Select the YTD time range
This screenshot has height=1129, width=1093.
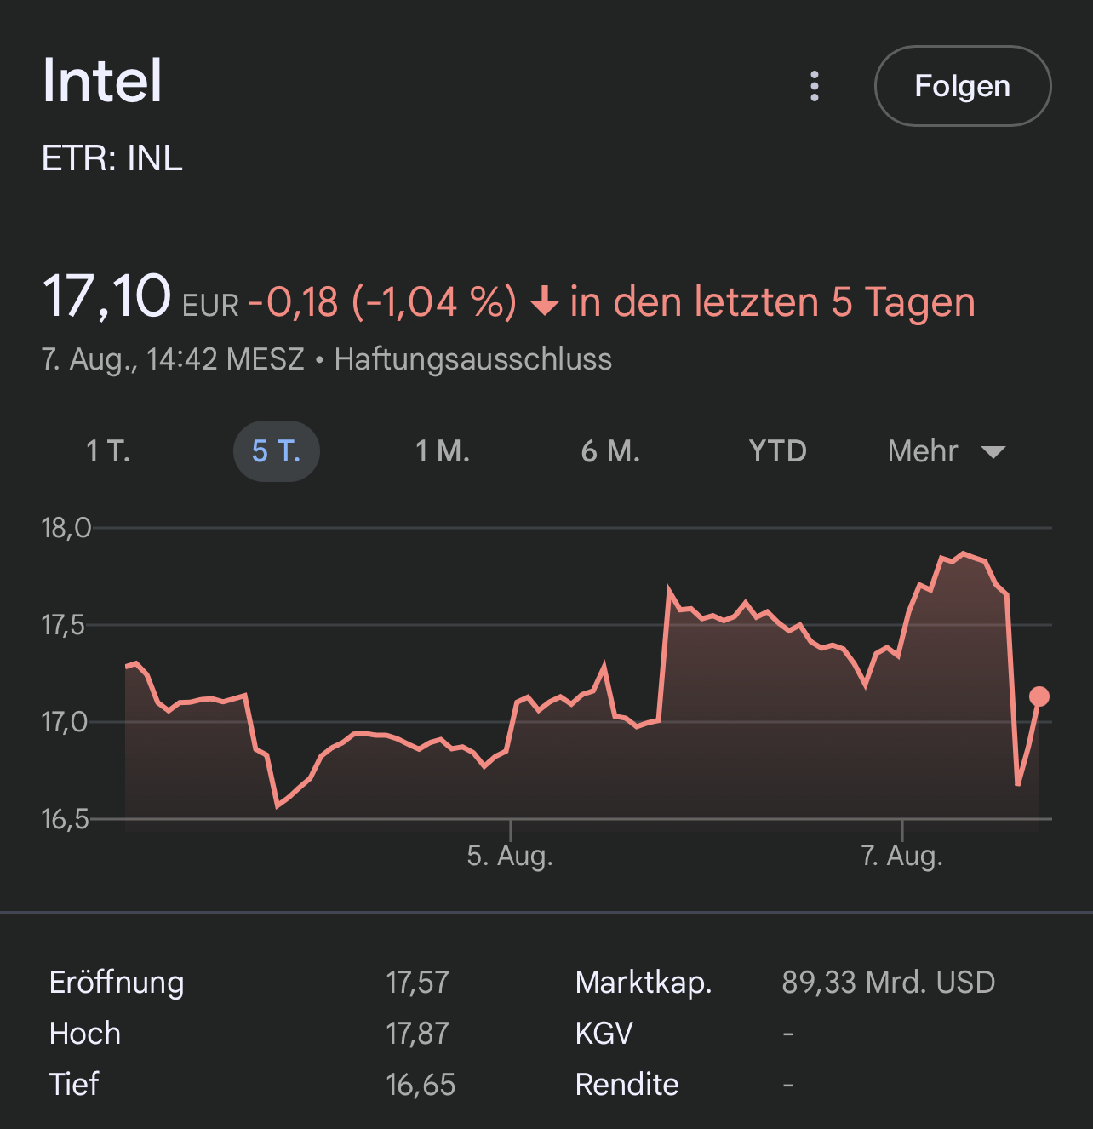coord(777,450)
